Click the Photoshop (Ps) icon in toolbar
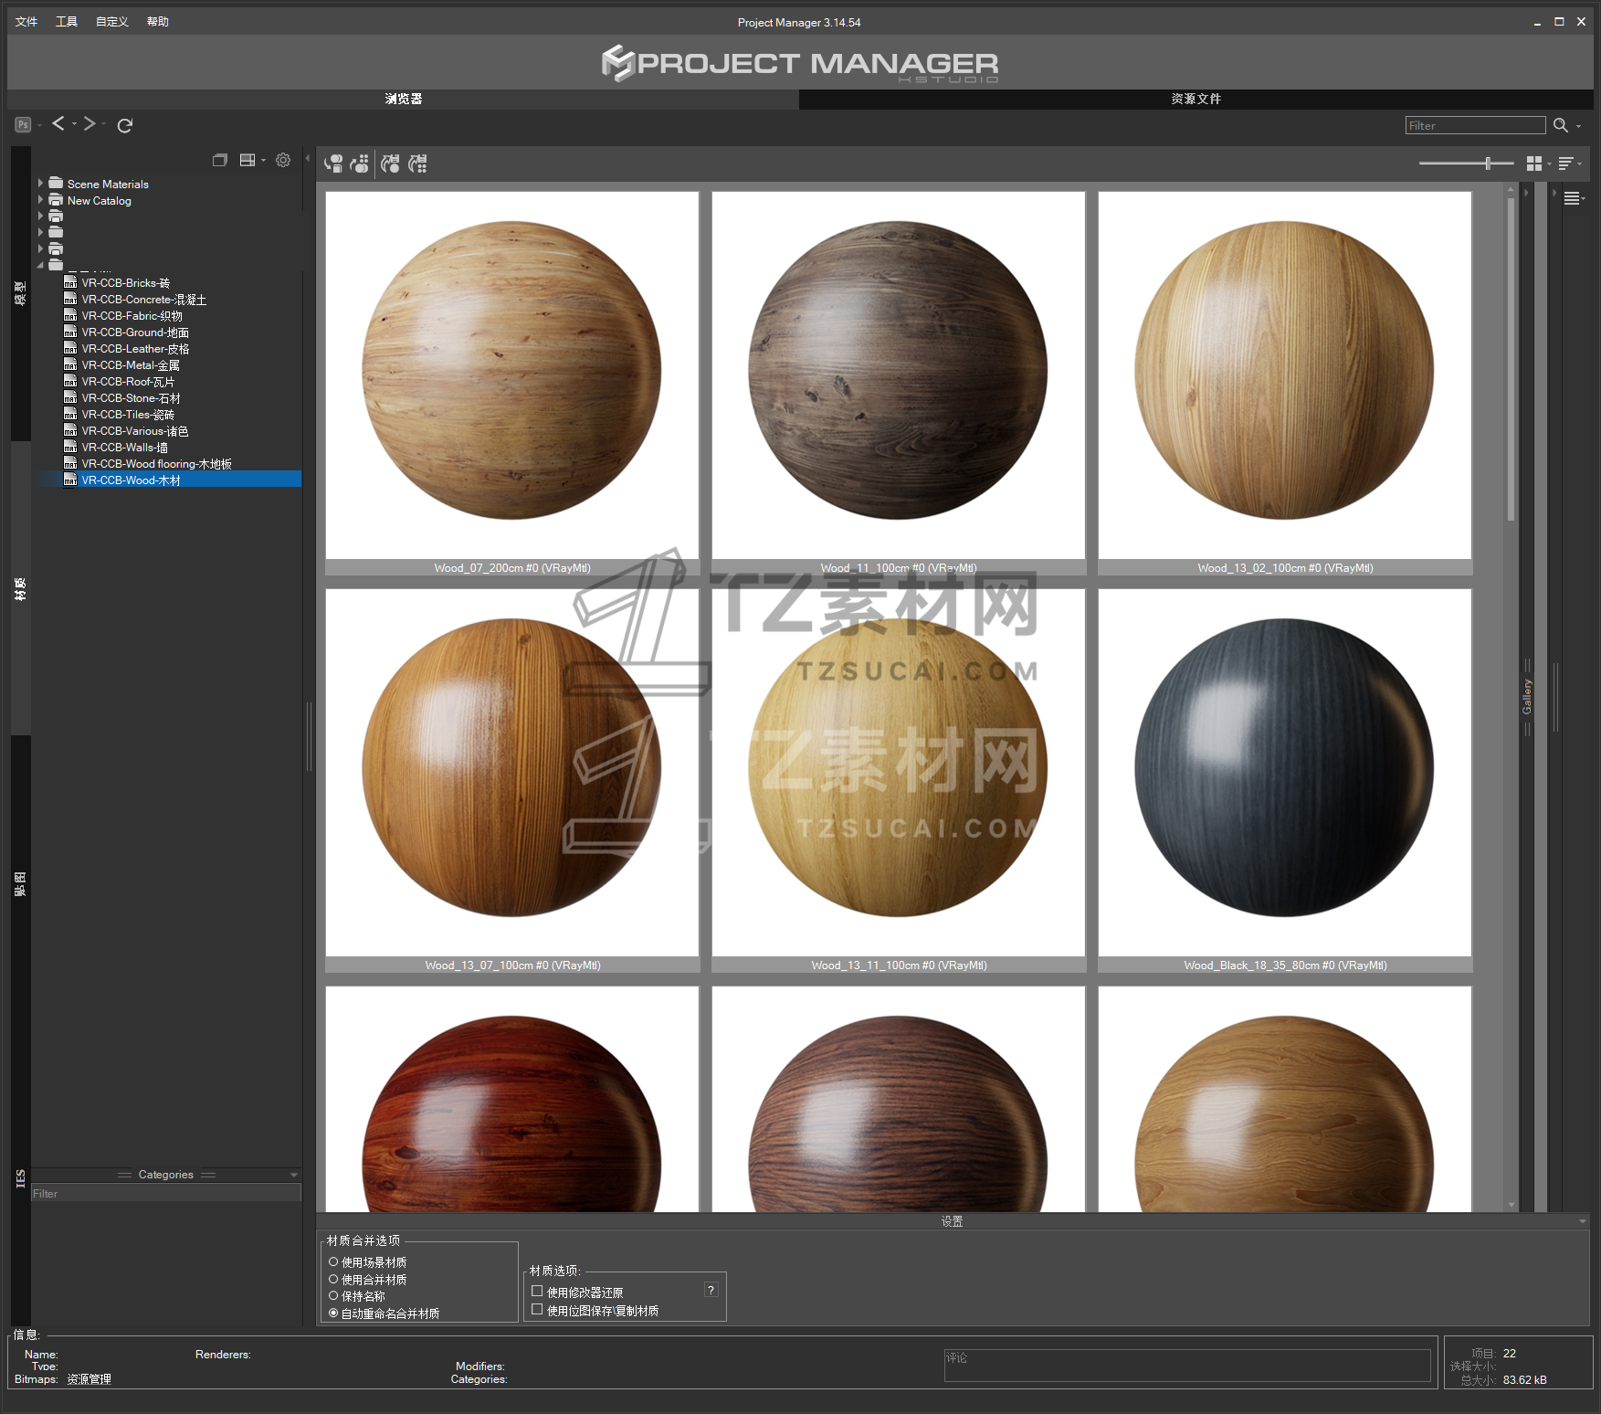Image resolution: width=1601 pixels, height=1414 pixels. click(24, 125)
